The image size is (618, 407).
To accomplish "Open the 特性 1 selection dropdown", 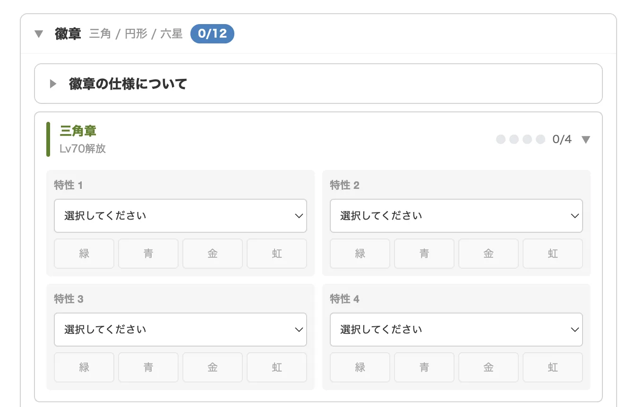I will [x=180, y=216].
